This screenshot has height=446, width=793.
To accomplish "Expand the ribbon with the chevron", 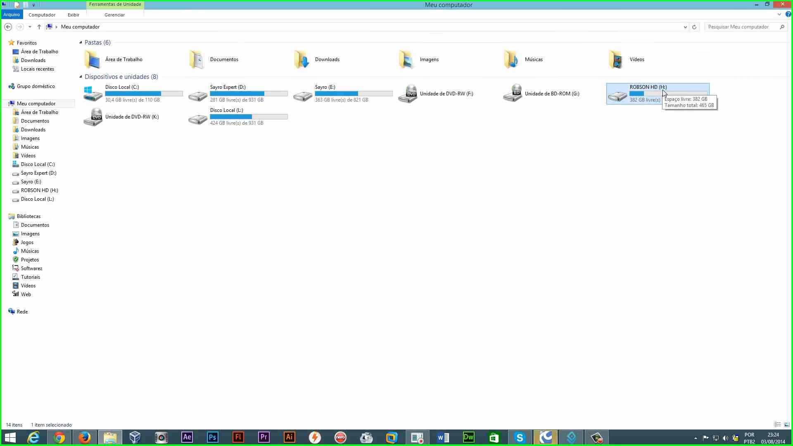I will point(779,14).
